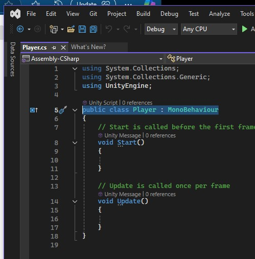
Task: Open the Test menu
Action: pyautogui.click(x=194, y=14)
